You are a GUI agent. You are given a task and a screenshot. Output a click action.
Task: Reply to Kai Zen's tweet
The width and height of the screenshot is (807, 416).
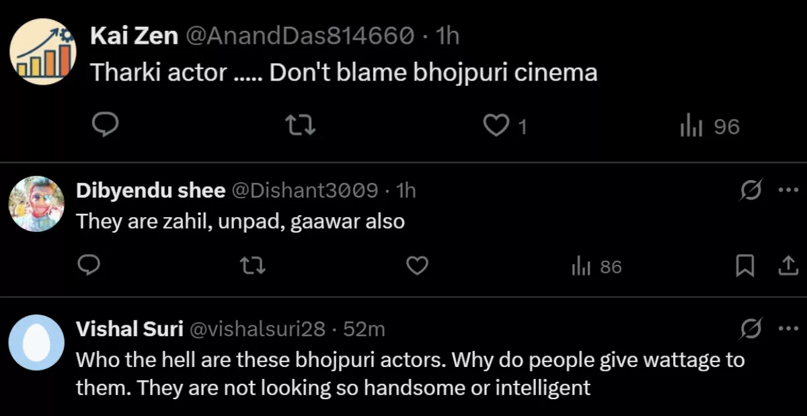tap(106, 126)
